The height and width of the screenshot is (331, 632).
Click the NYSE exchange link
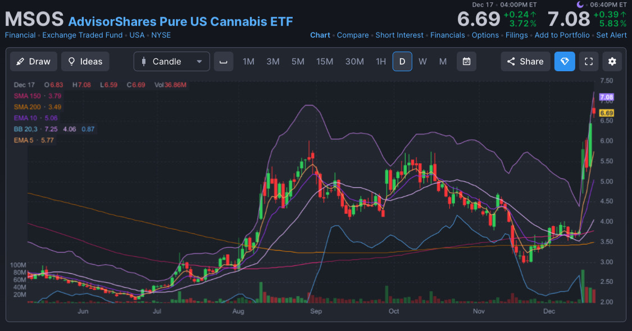(x=161, y=35)
